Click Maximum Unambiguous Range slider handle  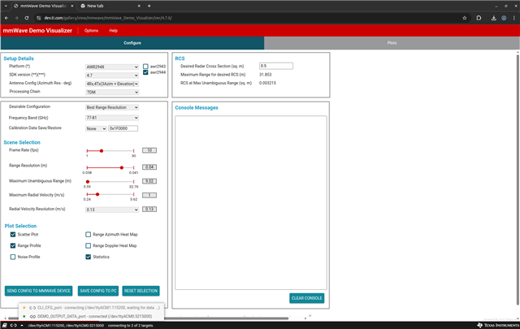88,182
